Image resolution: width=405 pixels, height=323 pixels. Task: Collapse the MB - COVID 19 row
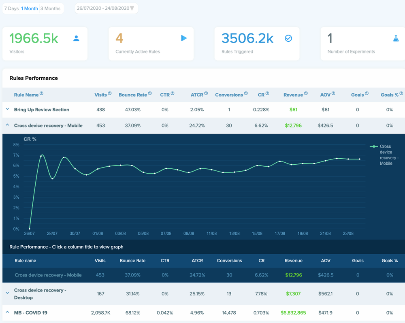[7, 312]
